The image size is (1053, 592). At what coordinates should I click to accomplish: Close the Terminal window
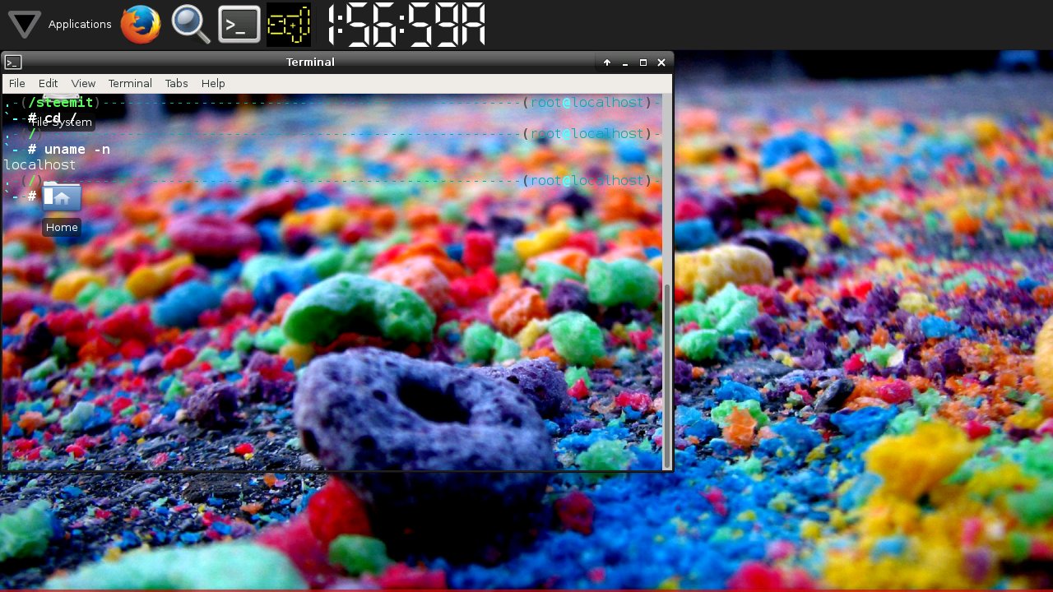(661, 62)
